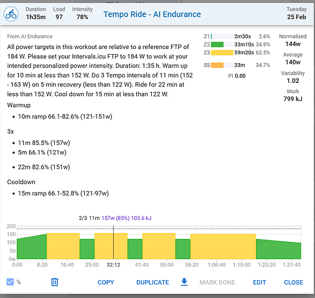Duplicate this workout
The width and height of the screenshot is (315, 298).
click(x=152, y=283)
